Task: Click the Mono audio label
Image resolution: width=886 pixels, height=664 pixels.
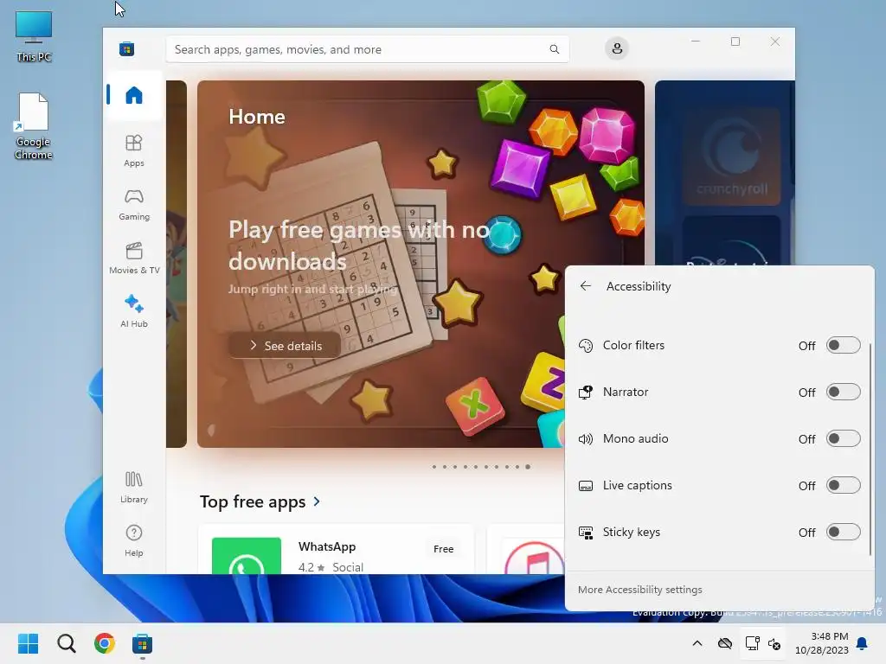Action: (636, 438)
